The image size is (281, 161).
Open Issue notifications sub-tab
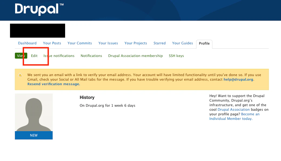(59, 56)
